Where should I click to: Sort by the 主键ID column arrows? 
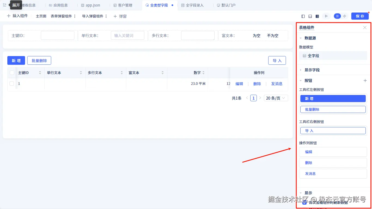tap(40, 73)
